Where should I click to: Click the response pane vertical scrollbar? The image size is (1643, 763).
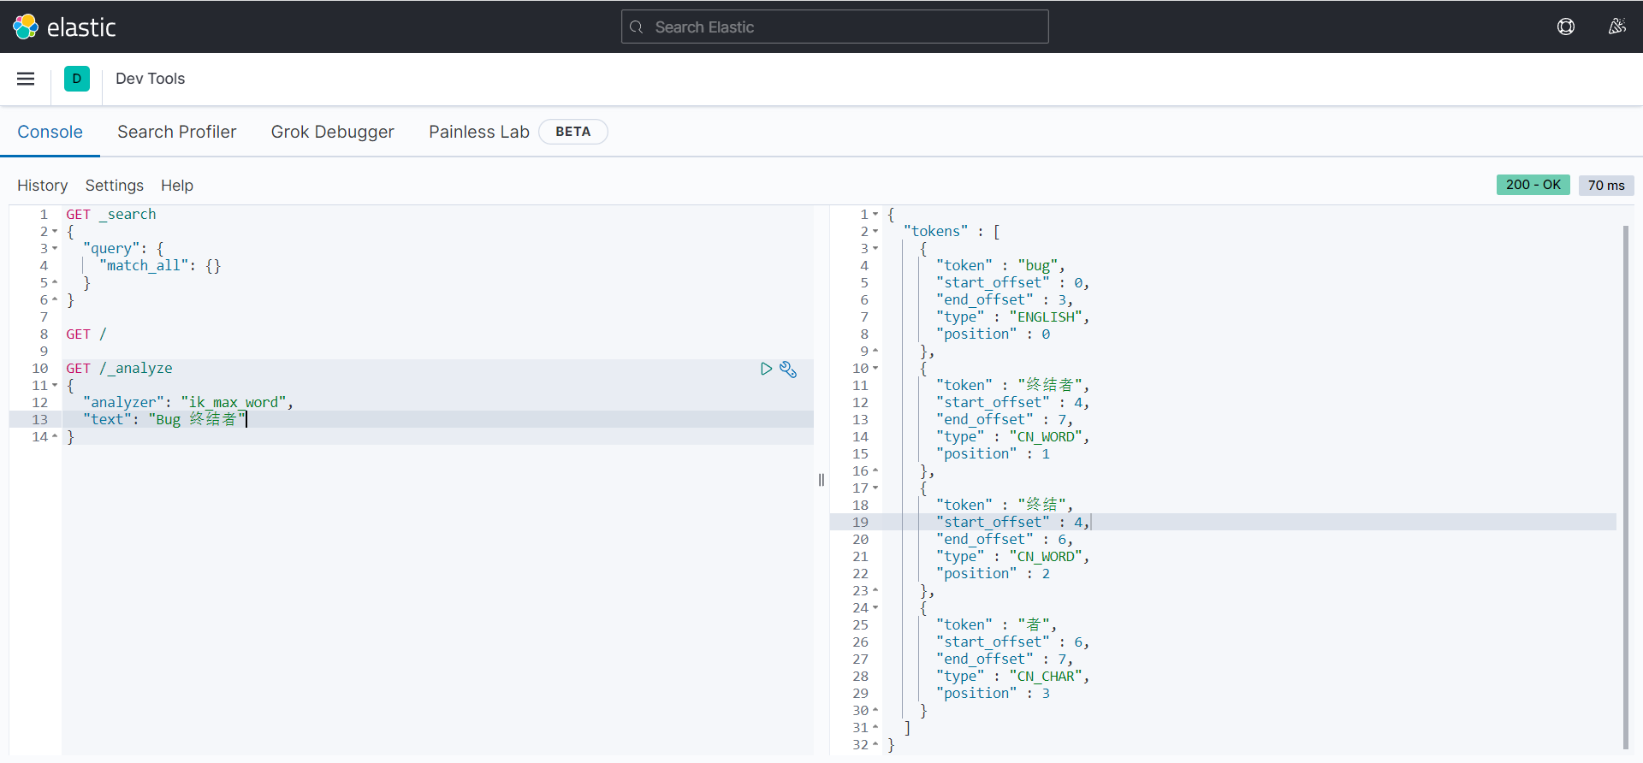[x=1626, y=488]
